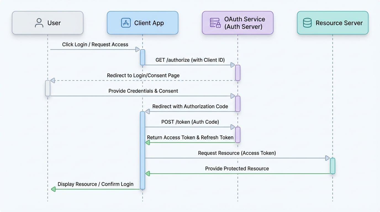Click the Resource Server database cylinder icon
Viewport: 380px width, 212px height.
[x=307, y=23]
